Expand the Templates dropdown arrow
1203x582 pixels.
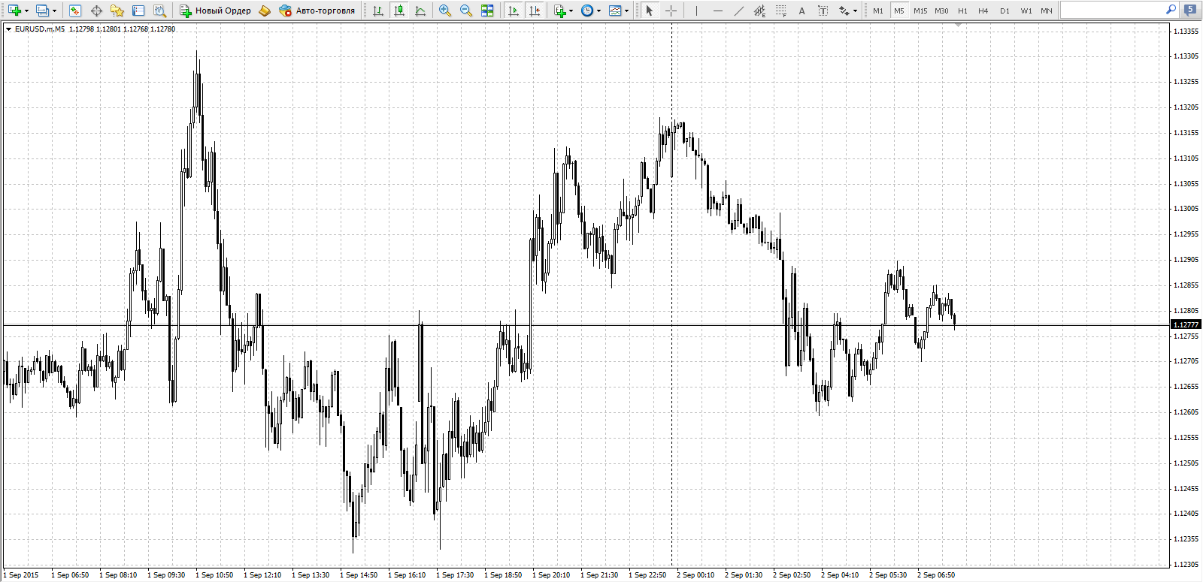(627, 11)
